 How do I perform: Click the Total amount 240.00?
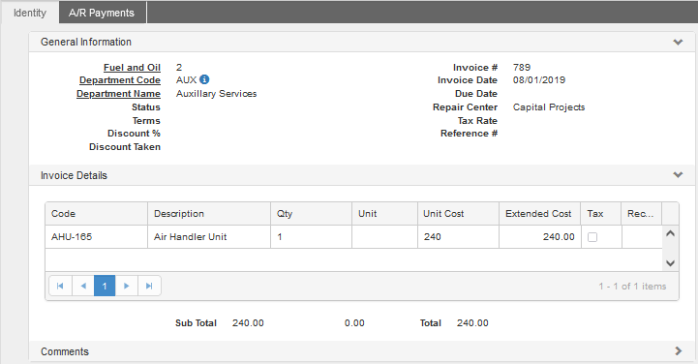[x=472, y=323]
